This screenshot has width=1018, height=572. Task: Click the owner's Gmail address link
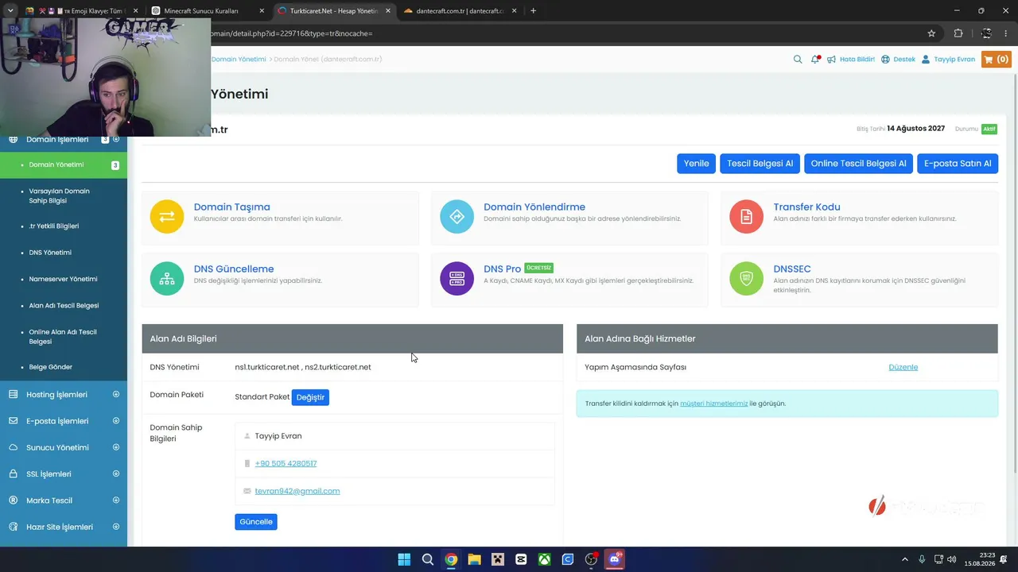click(297, 491)
